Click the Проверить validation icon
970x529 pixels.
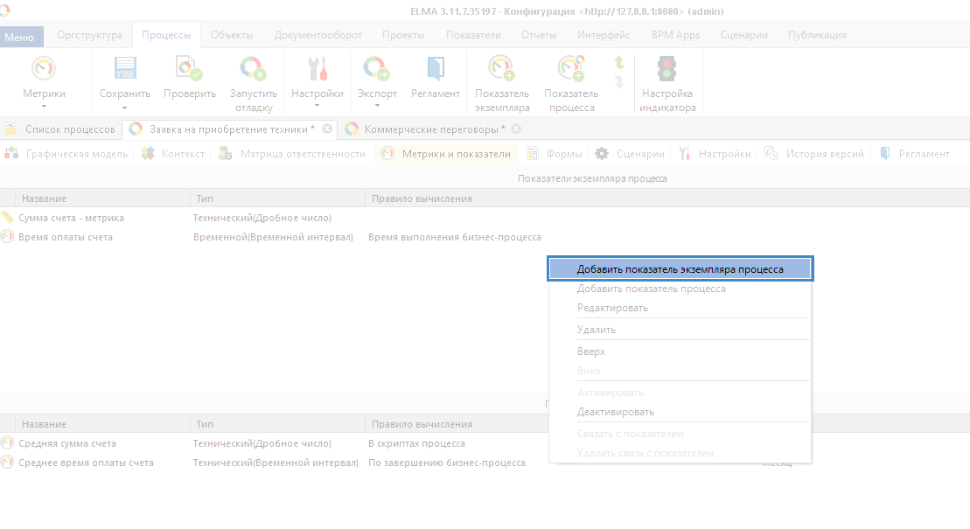pos(189,70)
